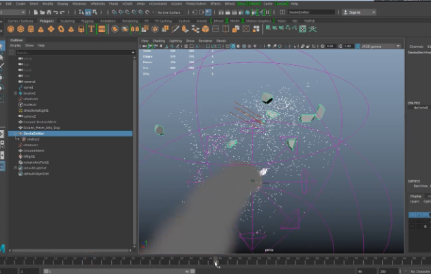Click the SVG import shelf icon
This screenshot has height=274, width=431.
(x=101, y=29)
